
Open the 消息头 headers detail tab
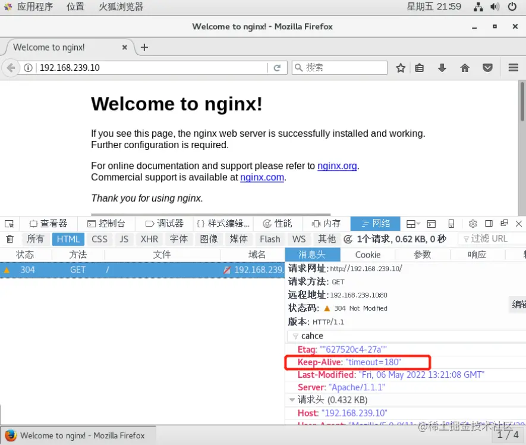pos(312,255)
